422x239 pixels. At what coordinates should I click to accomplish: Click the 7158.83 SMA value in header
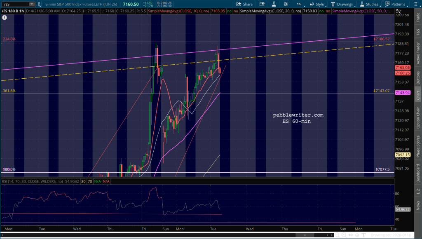[310, 11]
